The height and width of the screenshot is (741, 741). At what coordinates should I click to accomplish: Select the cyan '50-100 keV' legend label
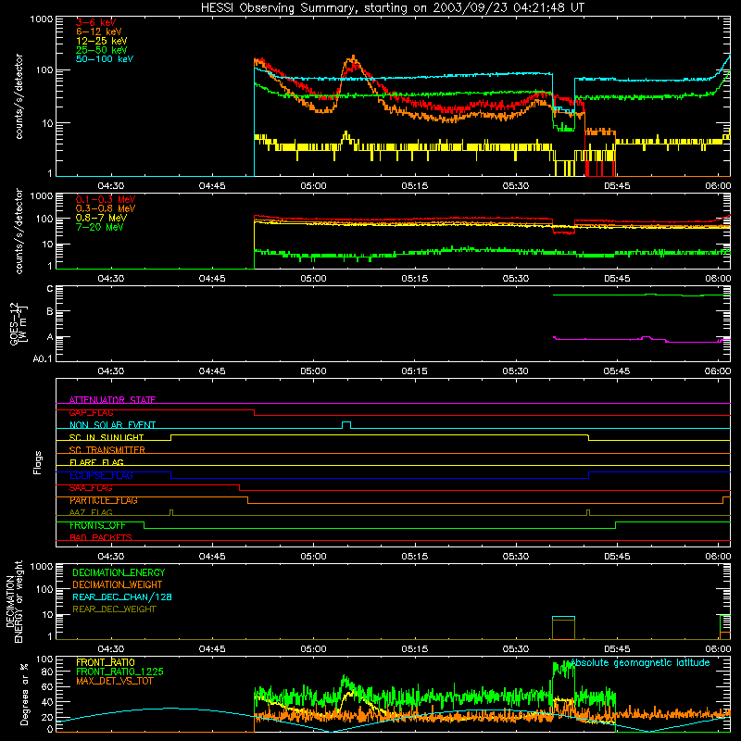click(105, 59)
